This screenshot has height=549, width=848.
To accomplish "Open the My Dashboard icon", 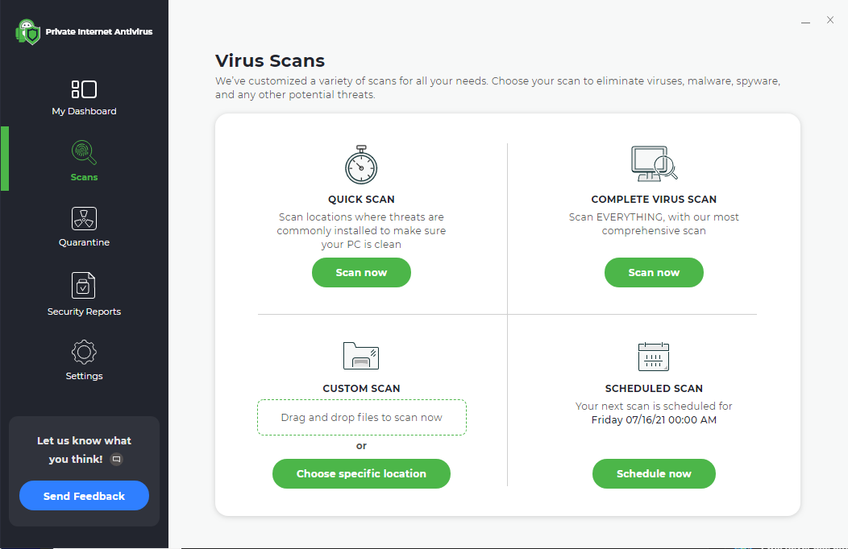I will click(84, 89).
